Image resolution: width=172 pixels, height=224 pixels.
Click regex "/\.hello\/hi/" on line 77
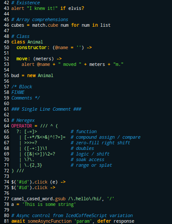tap(85, 199)
